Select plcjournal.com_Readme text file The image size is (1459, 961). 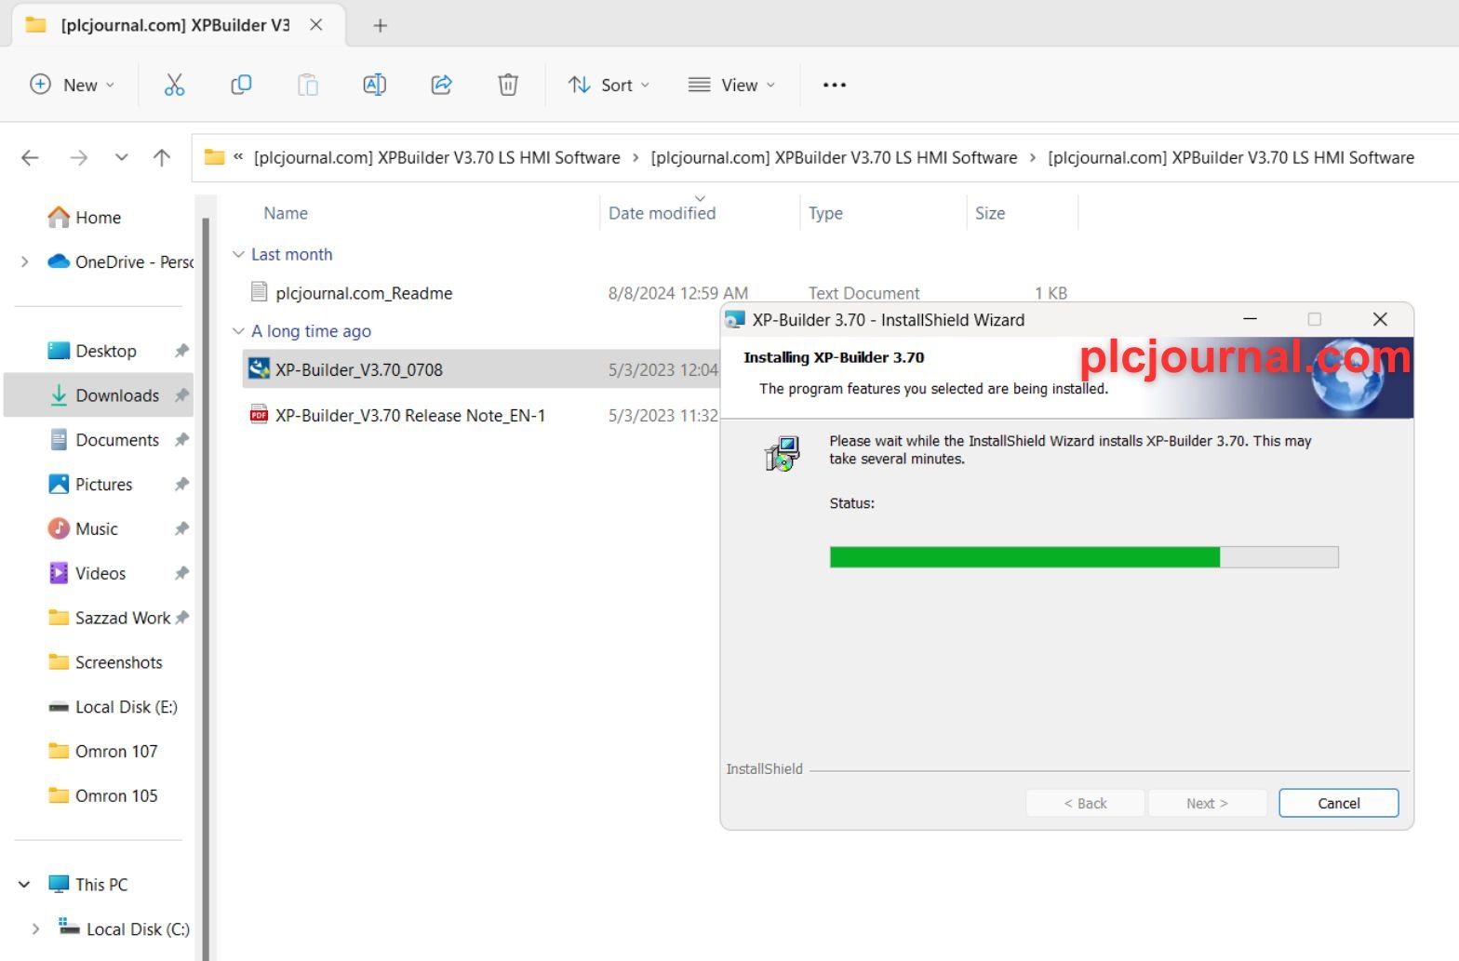[x=364, y=293]
